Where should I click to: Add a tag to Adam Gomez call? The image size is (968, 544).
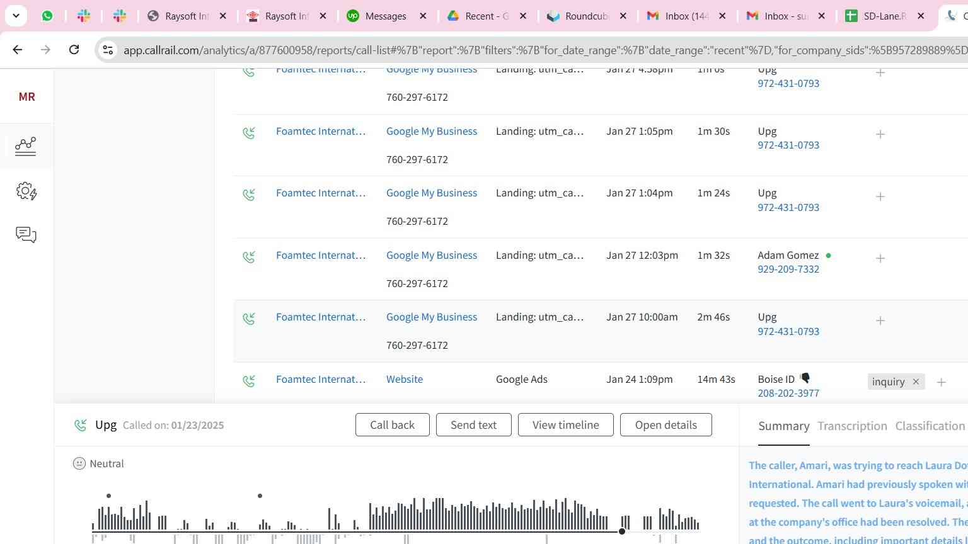[880, 258]
